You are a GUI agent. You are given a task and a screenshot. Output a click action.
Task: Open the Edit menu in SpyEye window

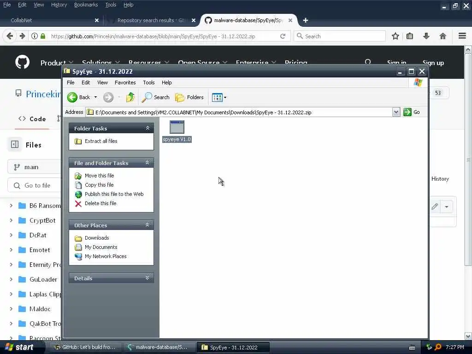click(x=86, y=83)
